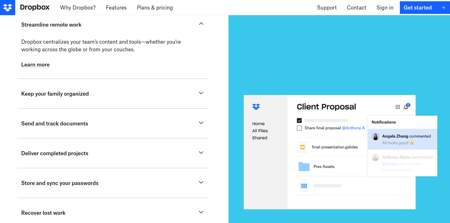Click the 'All looks good!' comment text
The height and width of the screenshot is (223, 450).
[398, 143]
